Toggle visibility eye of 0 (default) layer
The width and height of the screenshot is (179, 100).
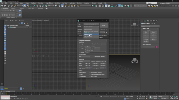(x=9, y=27)
